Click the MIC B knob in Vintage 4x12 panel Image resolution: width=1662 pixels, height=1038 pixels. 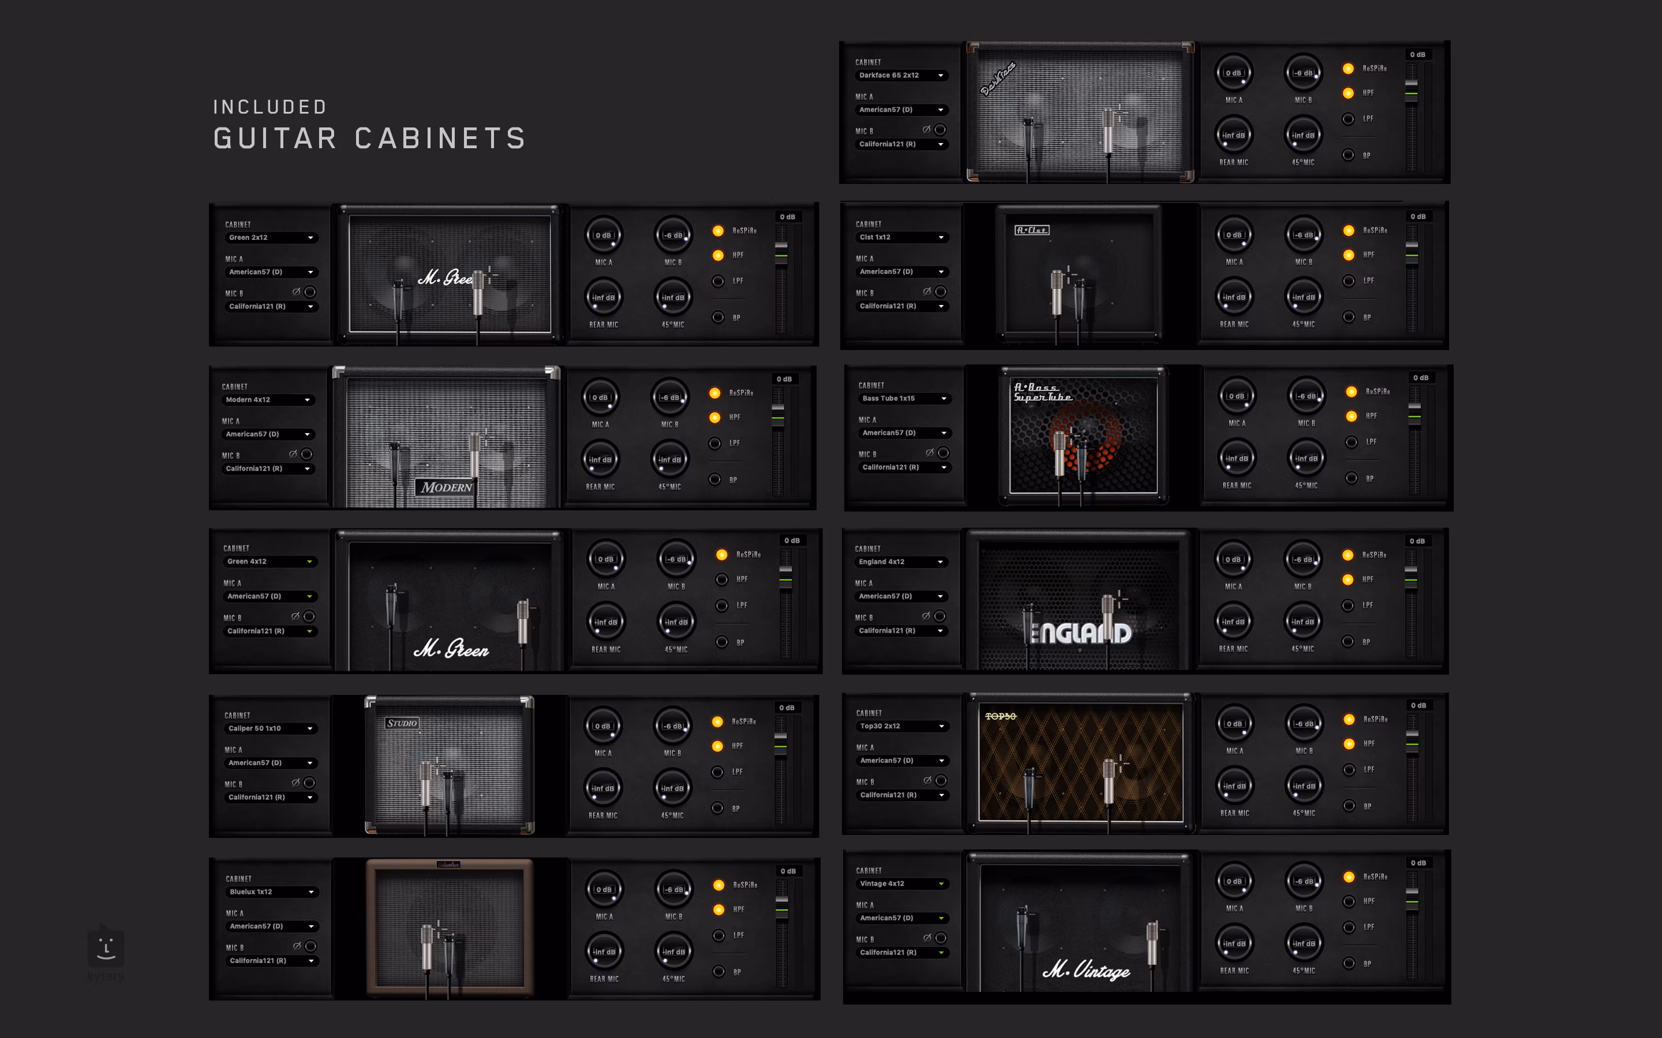click(1304, 881)
